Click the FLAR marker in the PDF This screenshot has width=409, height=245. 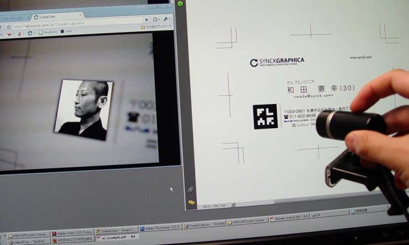pyautogui.click(x=265, y=116)
